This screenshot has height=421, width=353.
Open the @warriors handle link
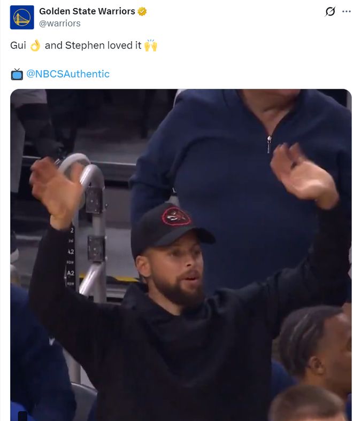[60, 24]
